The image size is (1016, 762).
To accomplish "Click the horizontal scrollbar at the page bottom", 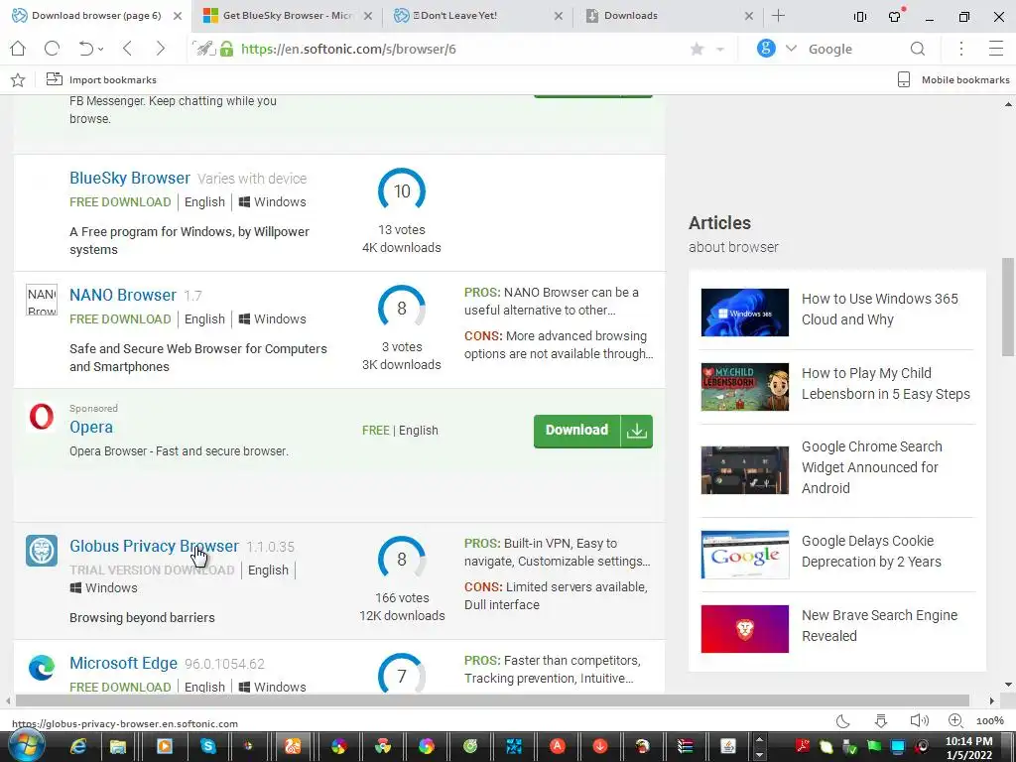I will pyautogui.click(x=492, y=700).
